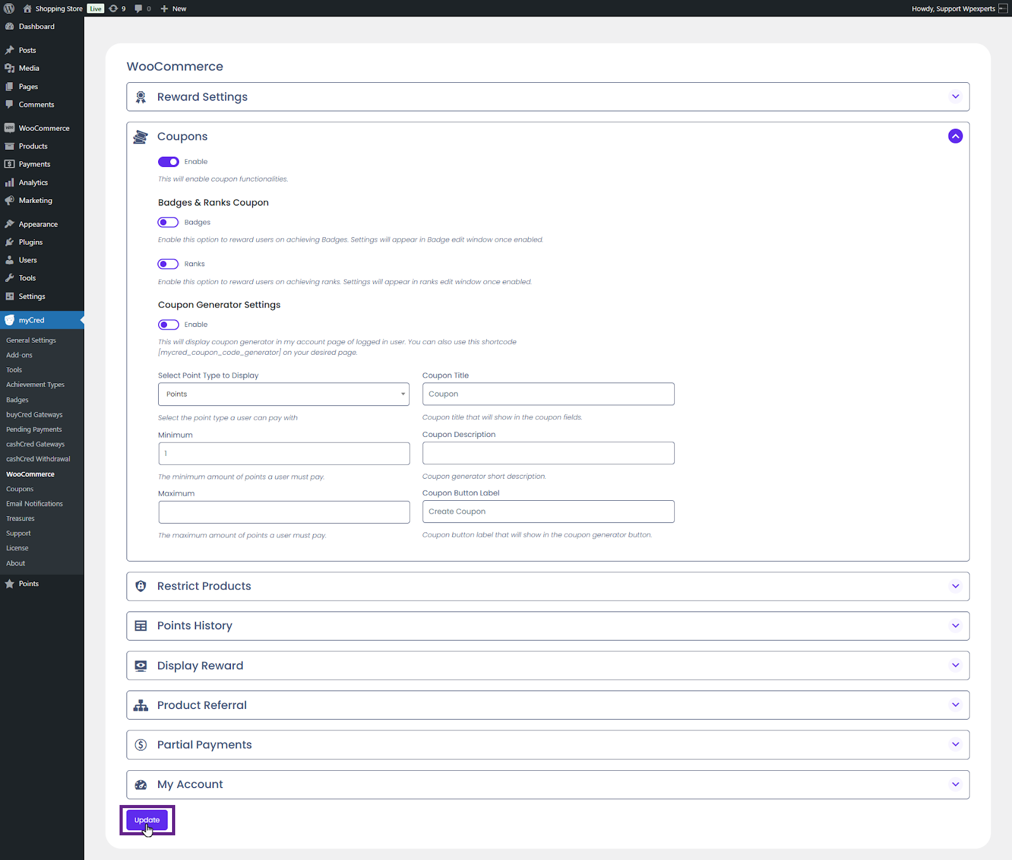
Task: Expand the Display Reward section
Action: pos(955,665)
